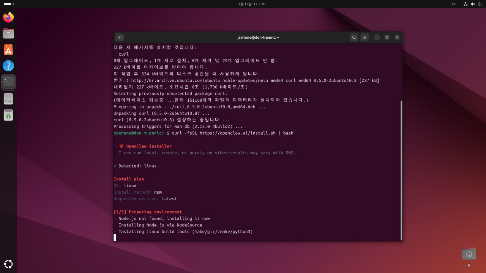Click the Terminal icon in the dock
The height and width of the screenshot is (273, 486).
pyautogui.click(x=8, y=82)
